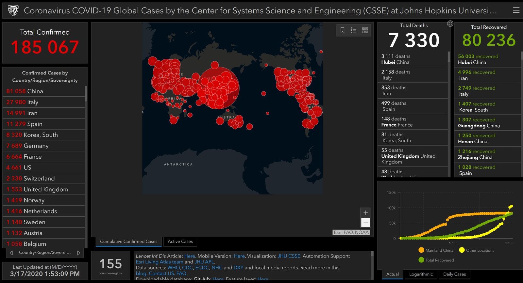
Task: Select the Actual chart tab
Action: pyautogui.click(x=393, y=274)
